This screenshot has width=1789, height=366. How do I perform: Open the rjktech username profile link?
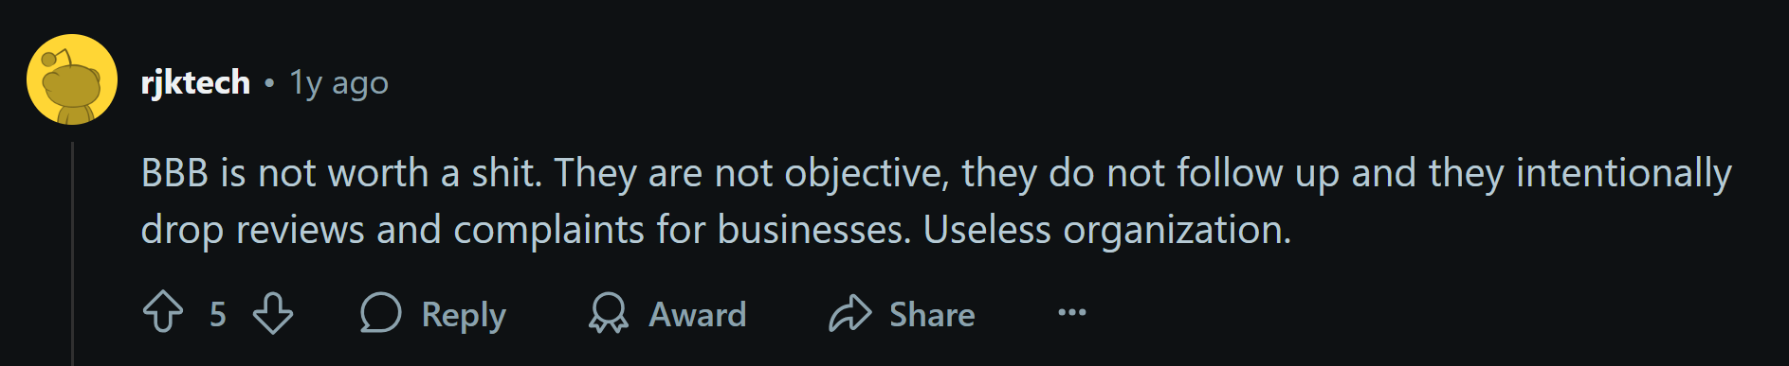tap(195, 82)
